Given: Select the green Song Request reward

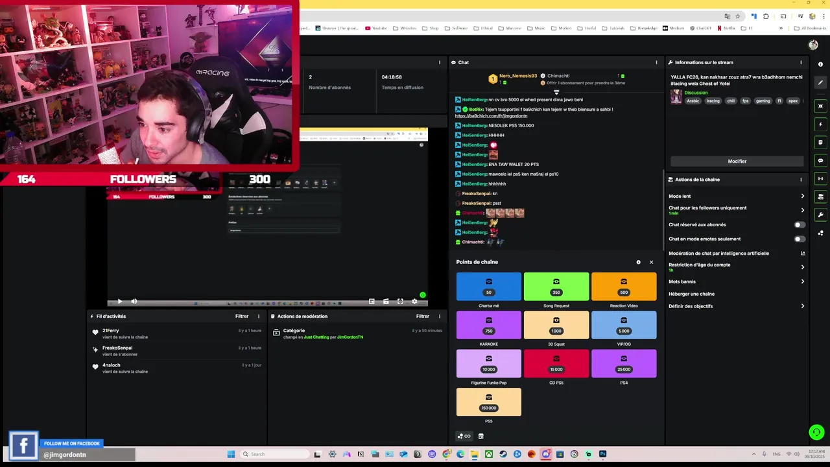Looking at the screenshot, I should tap(556, 287).
